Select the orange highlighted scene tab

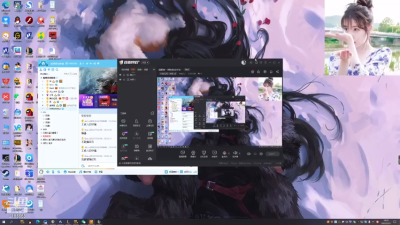133,69
